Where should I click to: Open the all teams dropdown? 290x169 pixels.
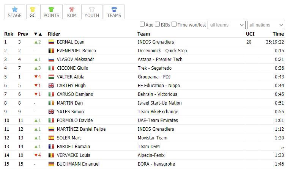[x=227, y=25]
